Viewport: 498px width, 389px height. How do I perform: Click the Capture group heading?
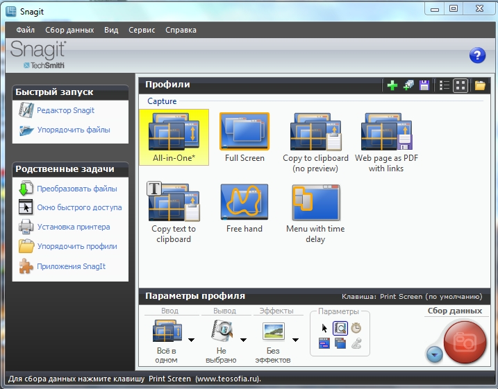(162, 101)
